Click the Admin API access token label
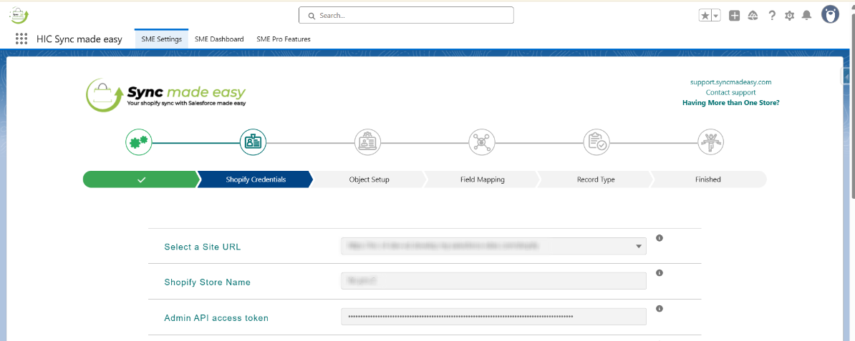This screenshot has width=855, height=341. tap(216, 317)
